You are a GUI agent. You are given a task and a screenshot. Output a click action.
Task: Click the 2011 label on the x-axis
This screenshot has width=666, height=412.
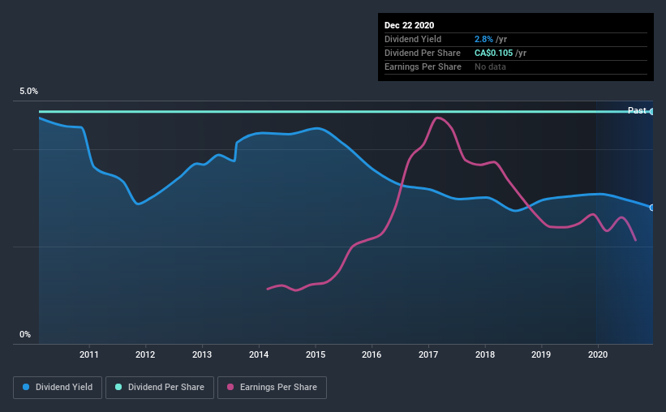(88, 354)
